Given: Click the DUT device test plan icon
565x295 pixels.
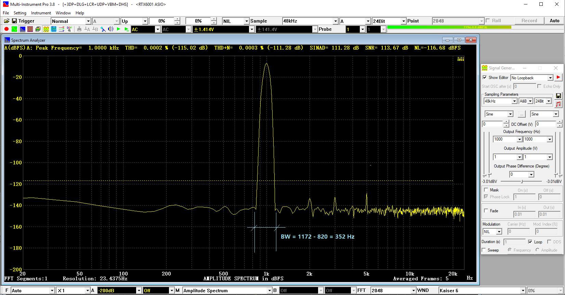Looking at the screenshot, I should point(54,29).
